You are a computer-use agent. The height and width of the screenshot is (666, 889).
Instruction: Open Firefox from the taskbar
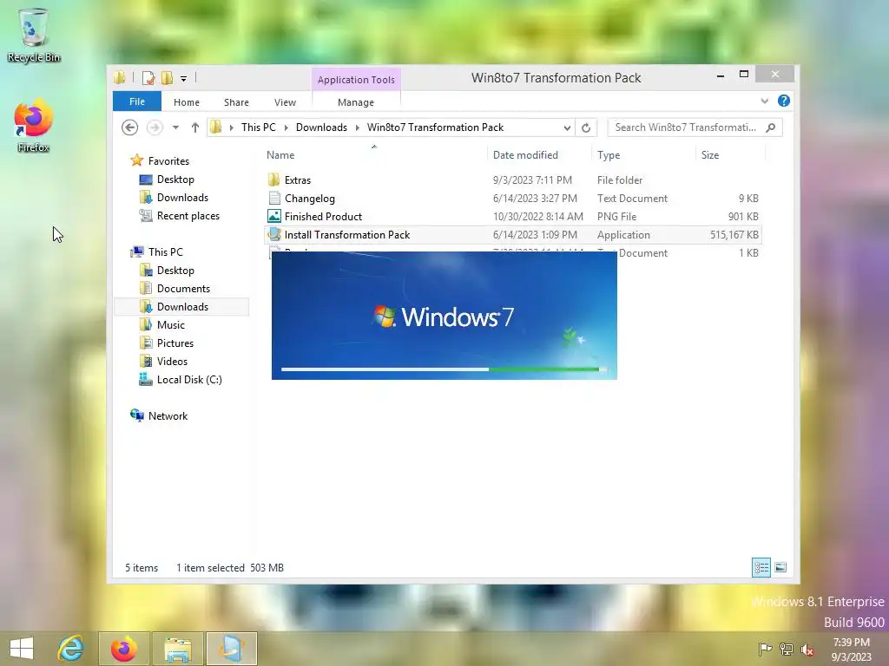click(124, 649)
